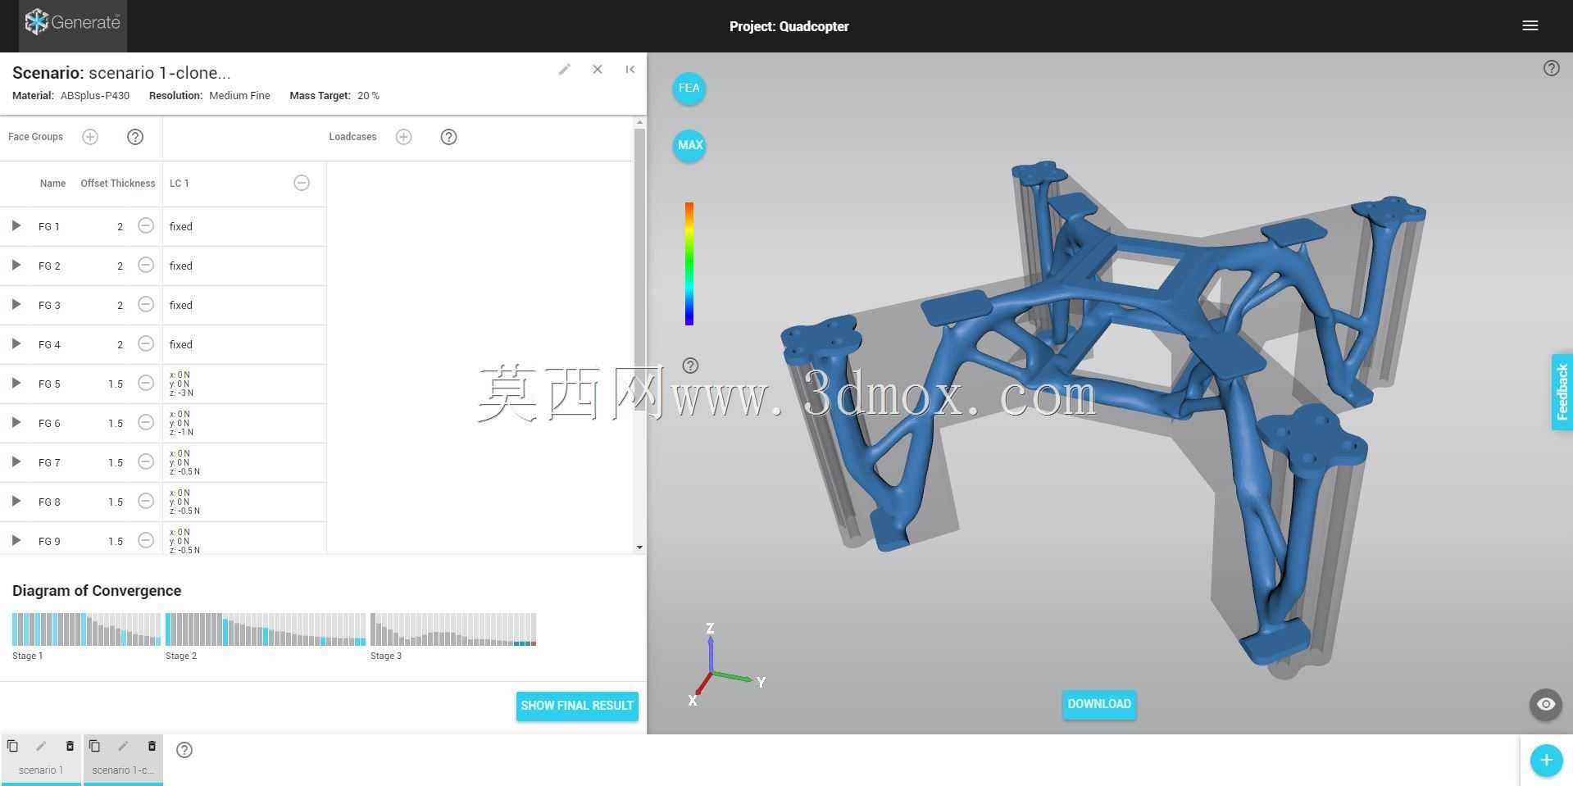Remove face group FG 4
Image resolution: width=1573 pixels, height=786 pixels.
(146, 343)
